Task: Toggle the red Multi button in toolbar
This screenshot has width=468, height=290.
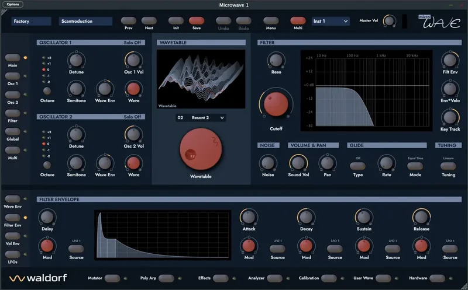Action: tap(298, 20)
